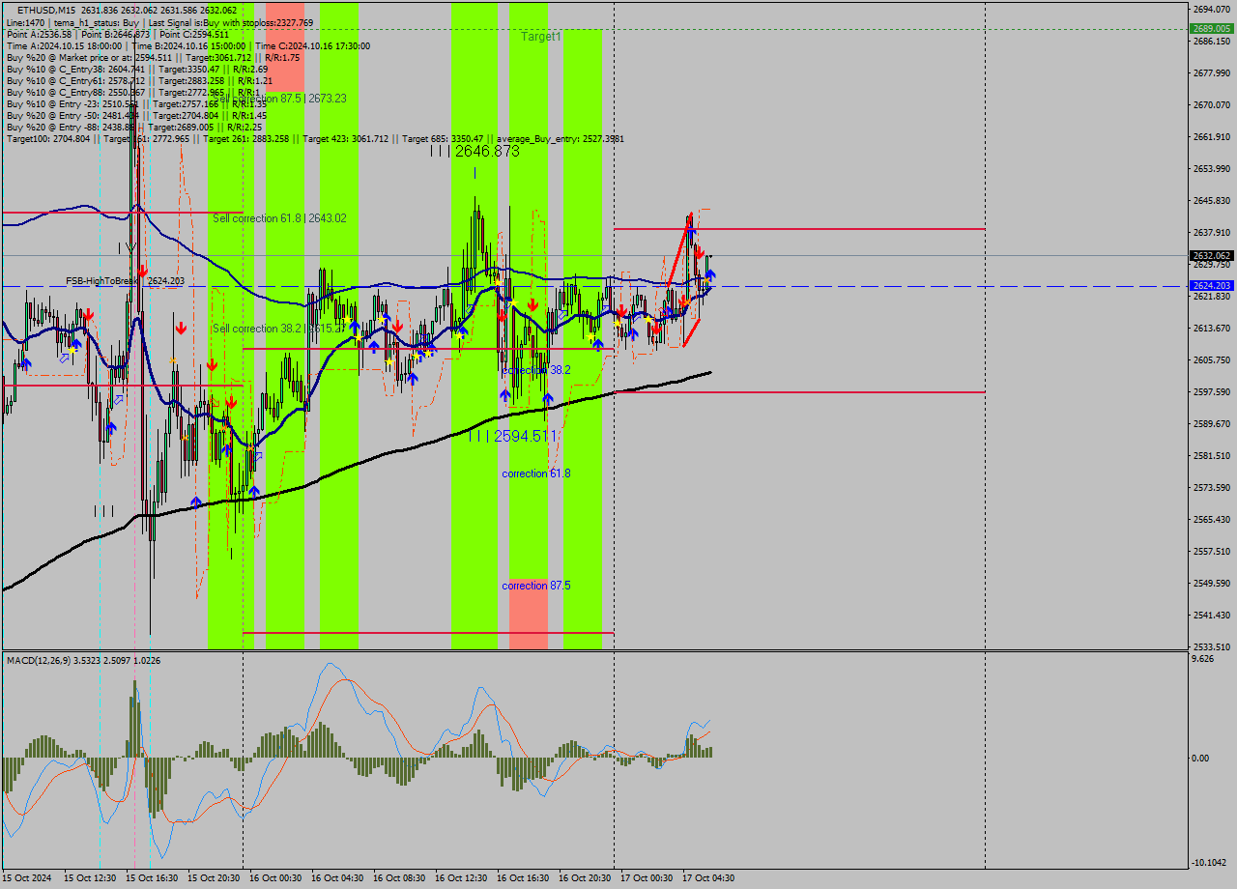Click the 2661.910 price axis label
The image size is (1237, 889).
pyautogui.click(x=1211, y=136)
